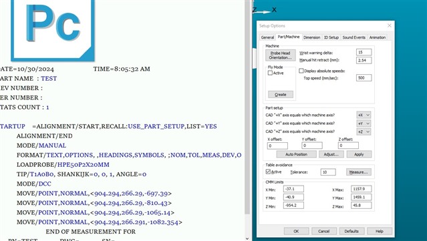Click MANUAL in the MODE line

coord(52,146)
